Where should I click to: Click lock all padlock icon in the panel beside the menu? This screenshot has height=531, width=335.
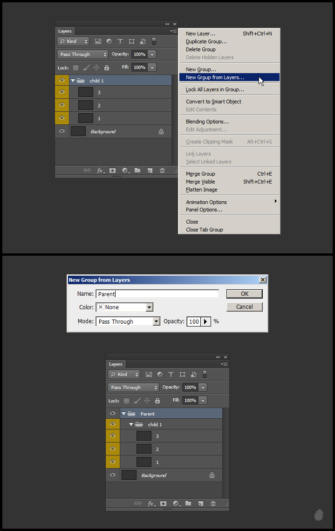tap(107, 68)
